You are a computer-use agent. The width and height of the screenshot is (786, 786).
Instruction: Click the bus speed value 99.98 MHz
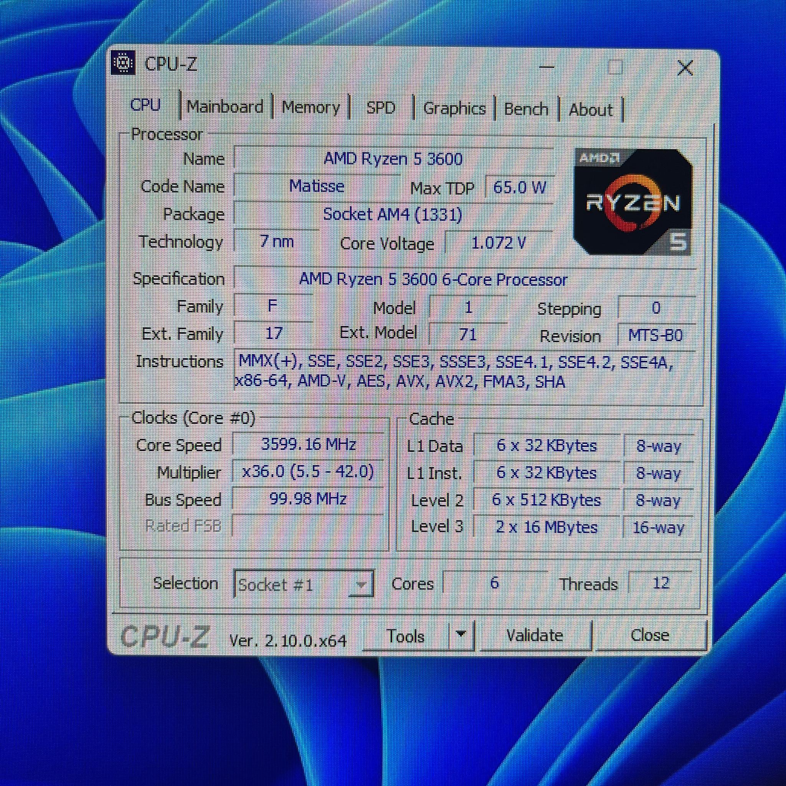pos(308,499)
